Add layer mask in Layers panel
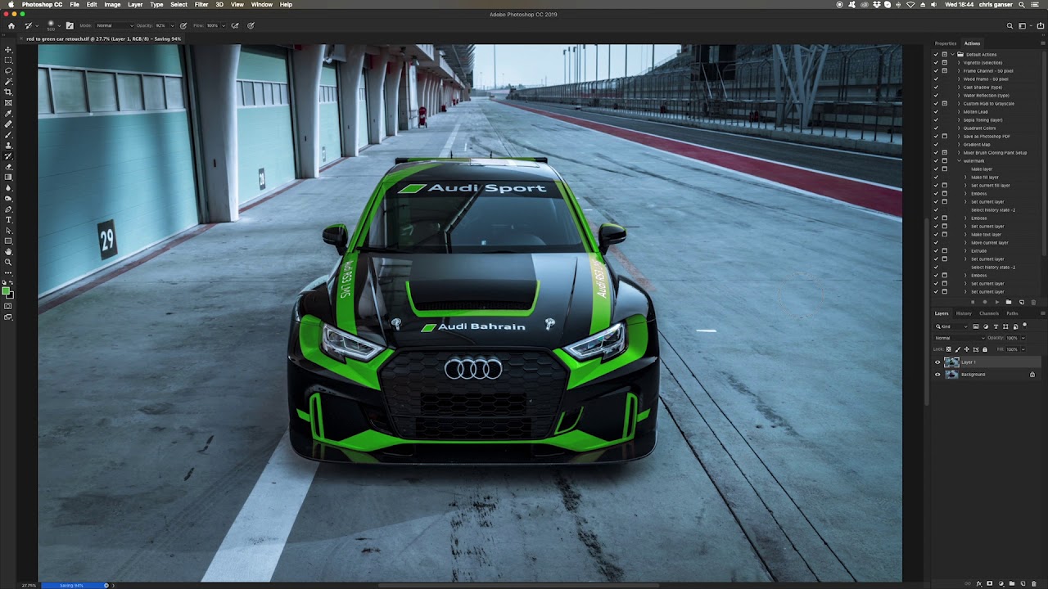 click(990, 583)
